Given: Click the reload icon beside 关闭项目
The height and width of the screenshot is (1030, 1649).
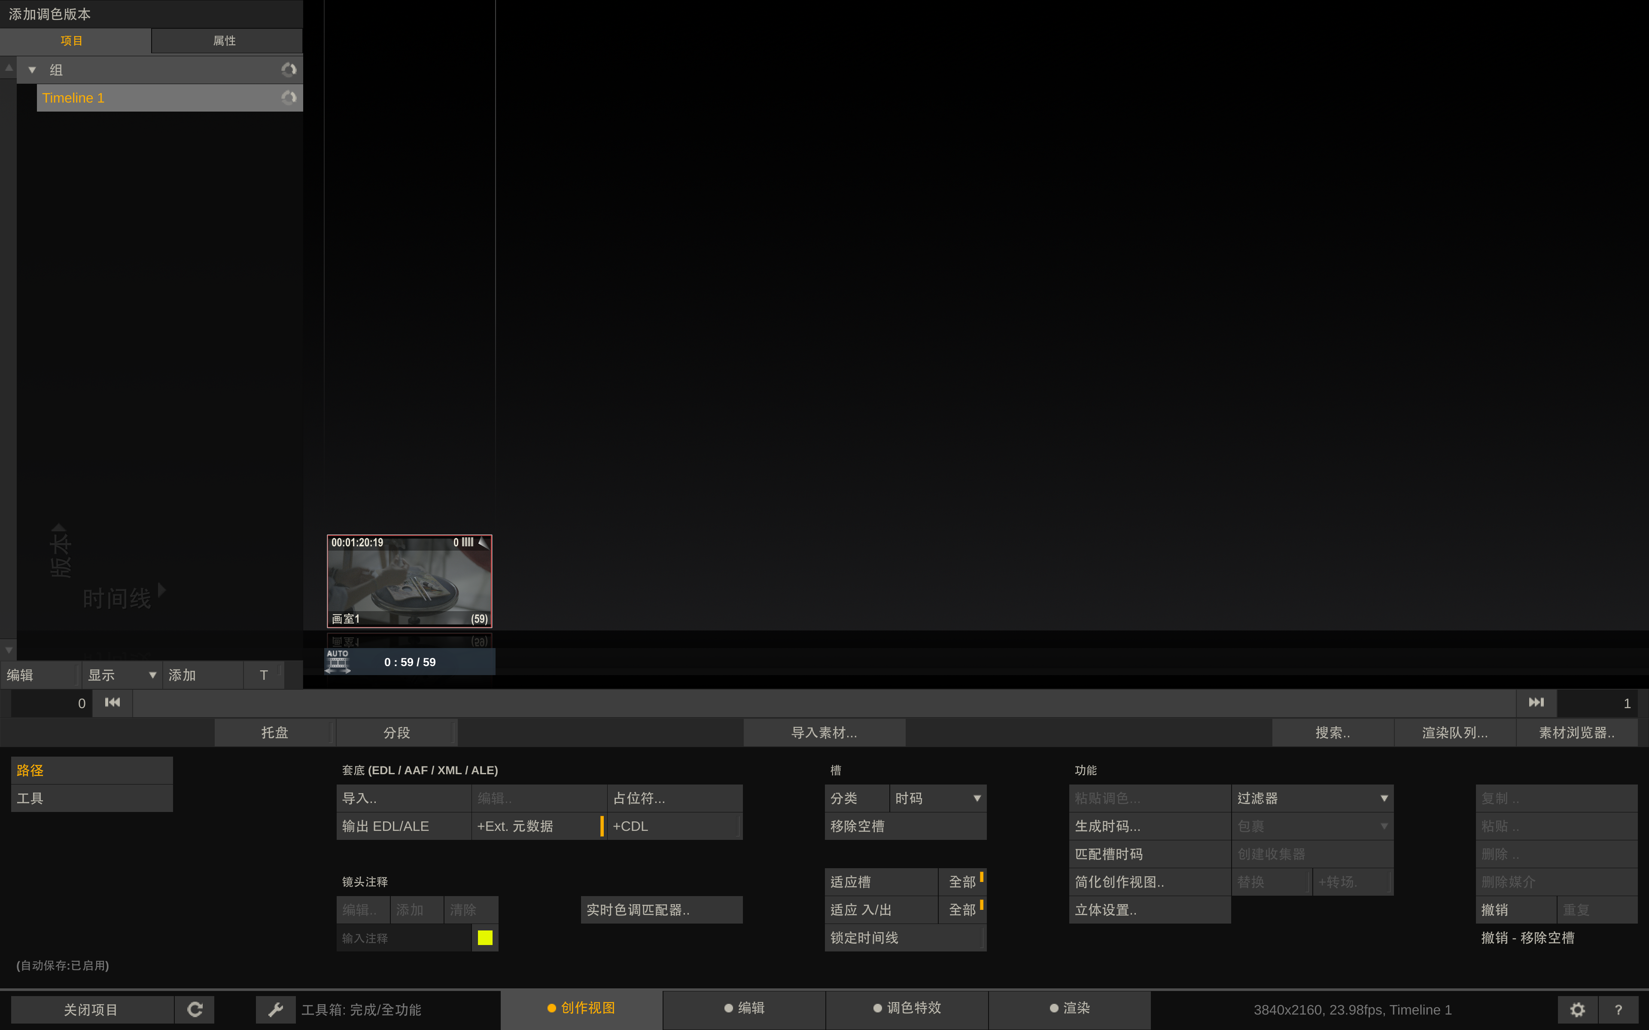Looking at the screenshot, I should [x=195, y=1009].
